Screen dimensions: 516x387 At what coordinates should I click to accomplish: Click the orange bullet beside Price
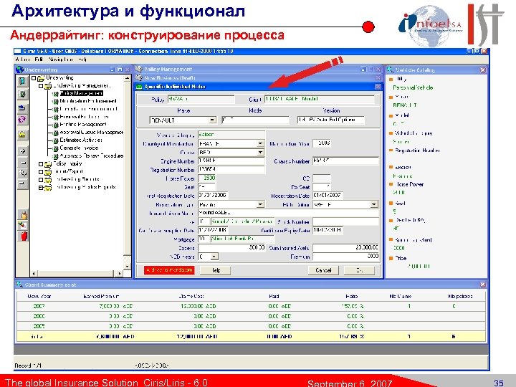(x=391, y=258)
